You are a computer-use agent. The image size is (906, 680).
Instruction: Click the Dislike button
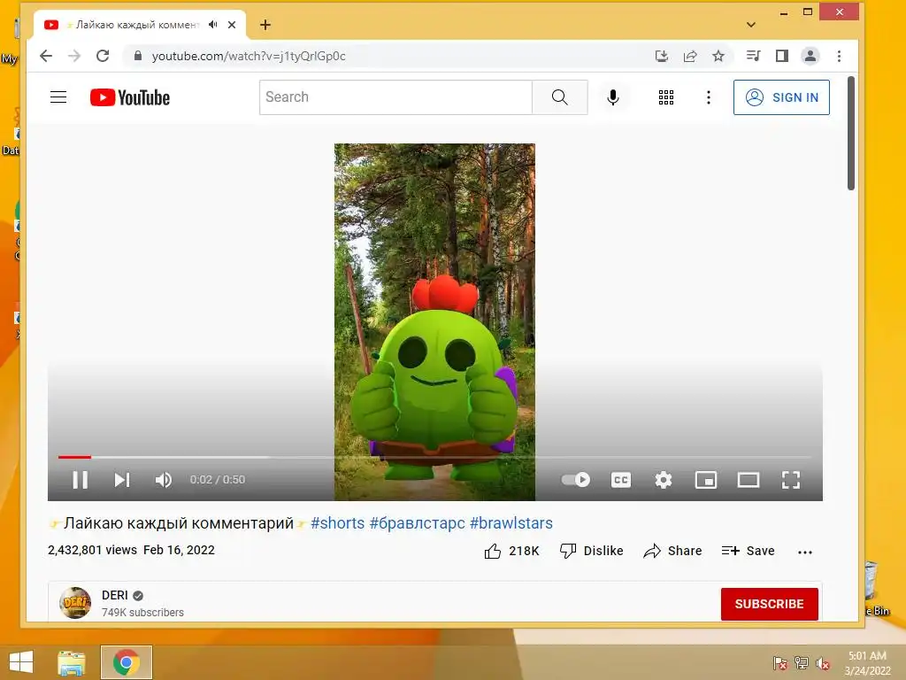click(x=592, y=551)
